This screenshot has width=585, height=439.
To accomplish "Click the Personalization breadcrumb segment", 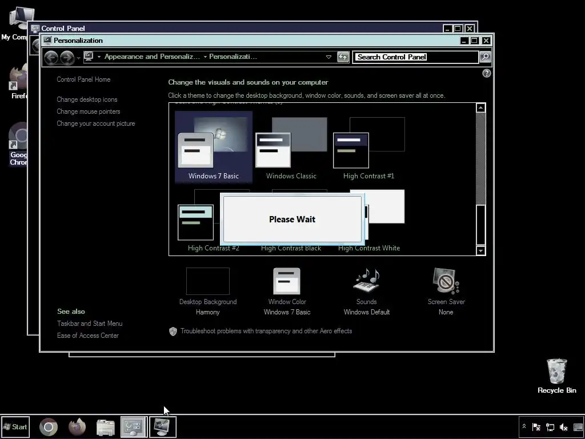I will [x=233, y=57].
